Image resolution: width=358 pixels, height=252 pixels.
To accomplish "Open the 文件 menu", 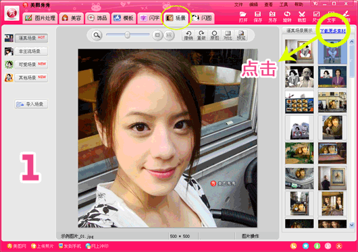I will (x=238, y=4).
